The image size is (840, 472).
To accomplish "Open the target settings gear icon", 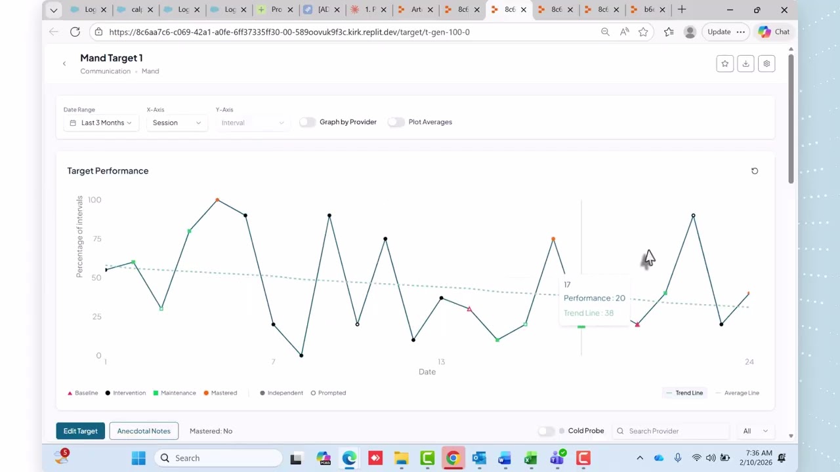I will coord(766,64).
